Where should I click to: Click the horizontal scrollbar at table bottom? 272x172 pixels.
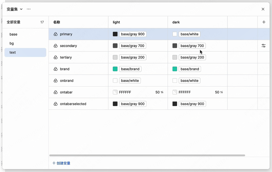[x=147, y=155]
